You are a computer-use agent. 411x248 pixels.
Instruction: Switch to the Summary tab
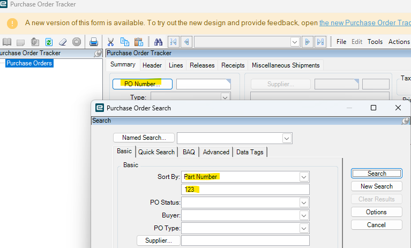[123, 64]
